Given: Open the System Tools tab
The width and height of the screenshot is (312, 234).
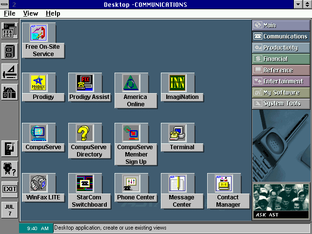Looking at the screenshot, I should (x=281, y=104).
